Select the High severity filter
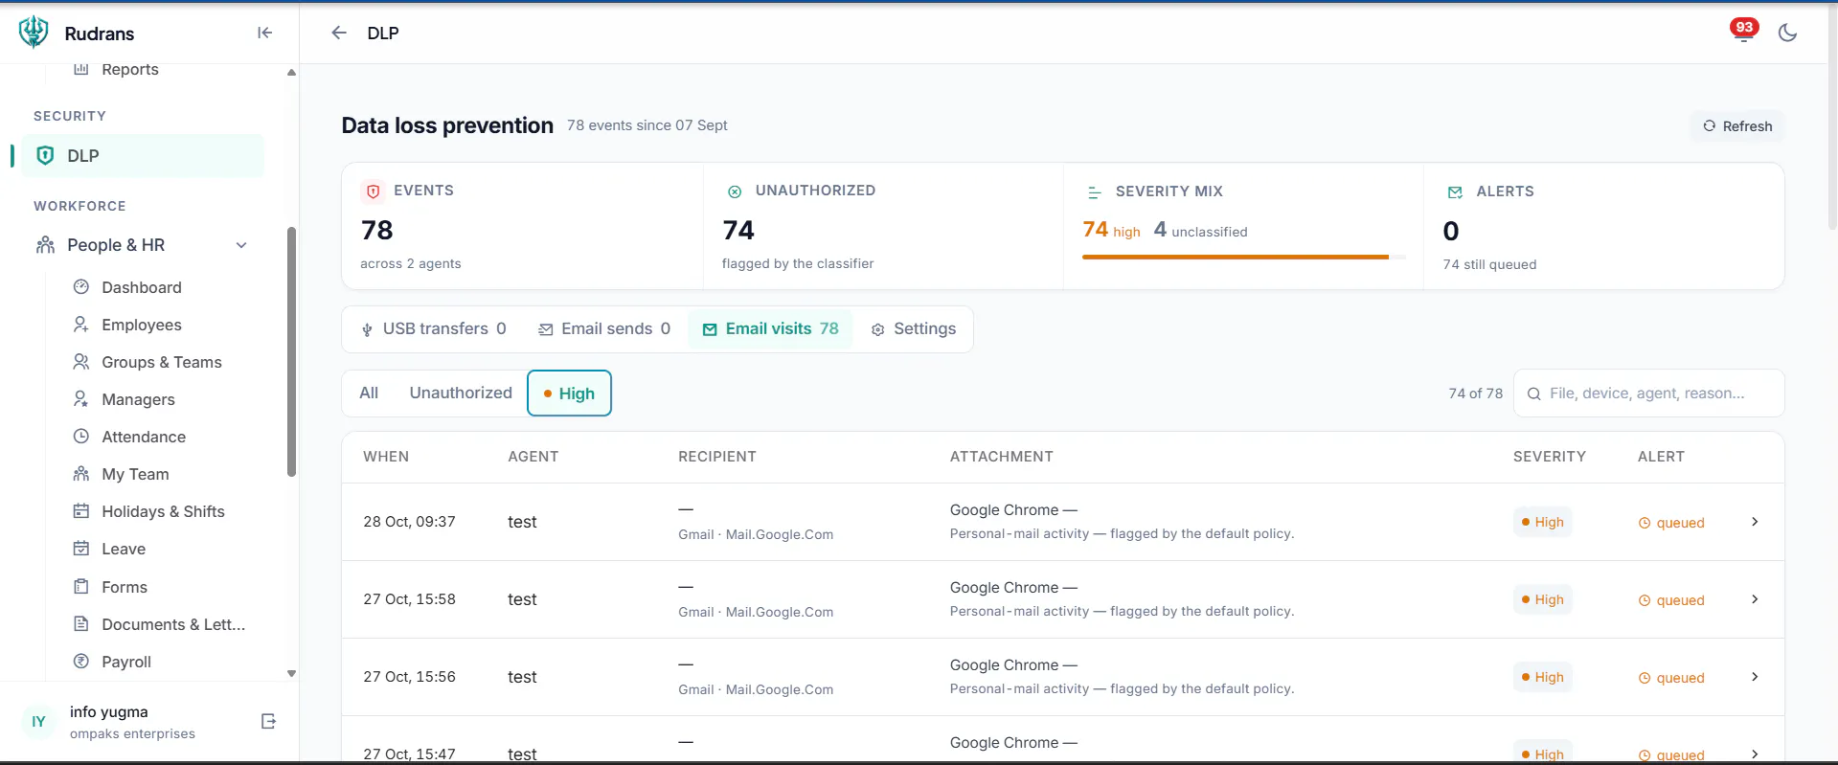Image resolution: width=1838 pixels, height=765 pixels. pos(569,394)
